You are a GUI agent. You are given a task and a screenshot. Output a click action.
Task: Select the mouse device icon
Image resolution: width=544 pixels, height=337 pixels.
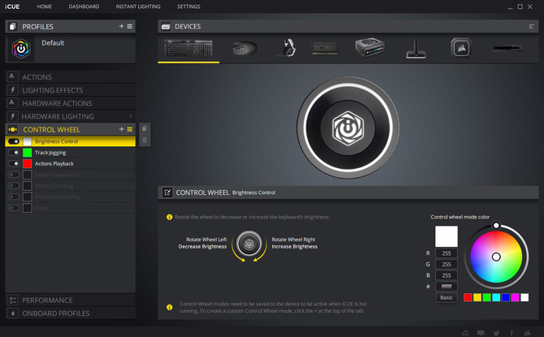[x=244, y=48]
